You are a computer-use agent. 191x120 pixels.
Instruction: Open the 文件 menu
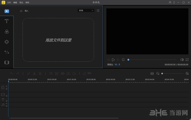pyautogui.click(x=9, y=3)
